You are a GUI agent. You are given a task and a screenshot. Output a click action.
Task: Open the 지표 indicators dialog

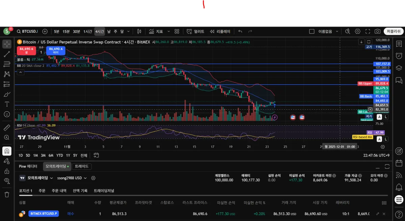click(156, 31)
